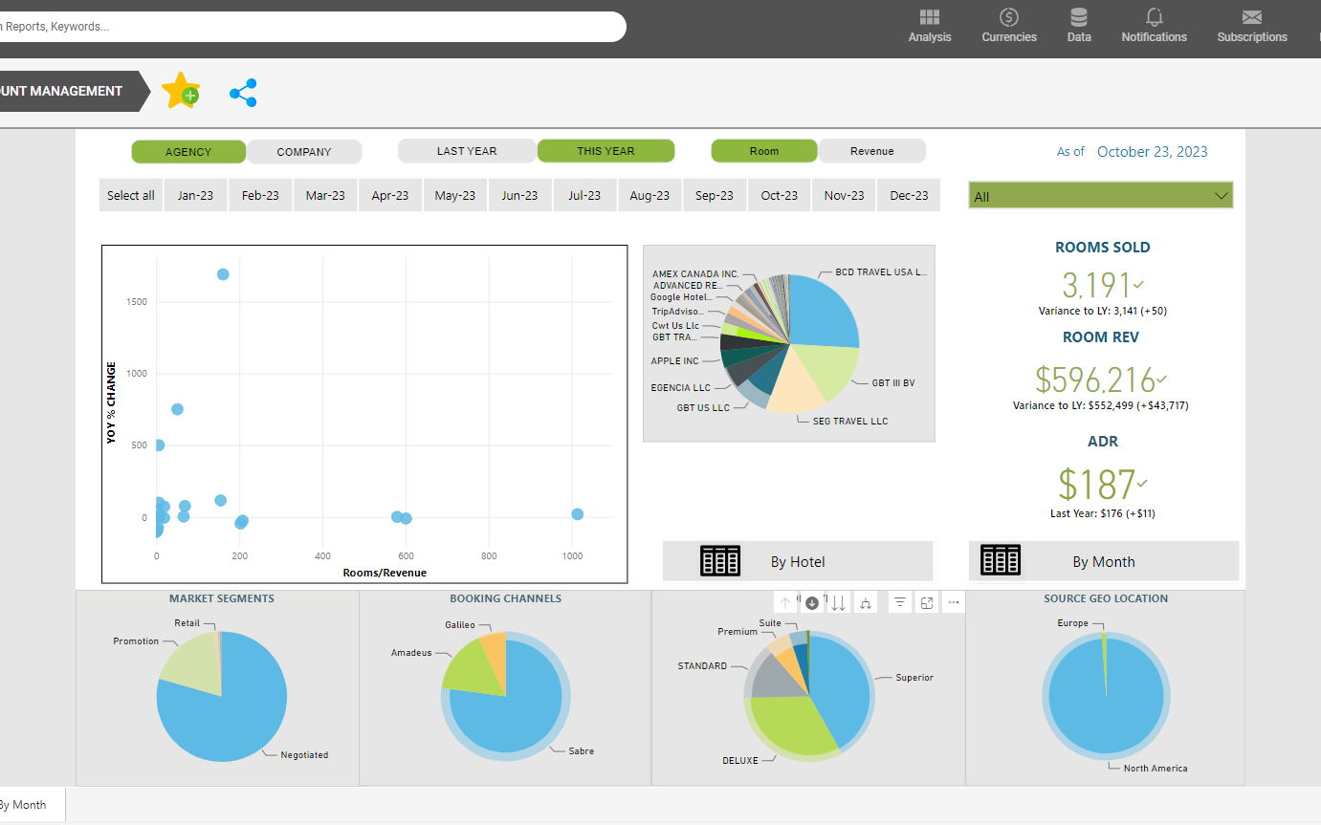The width and height of the screenshot is (1321, 825).
Task: Add report to favorites star
Action: 180,91
